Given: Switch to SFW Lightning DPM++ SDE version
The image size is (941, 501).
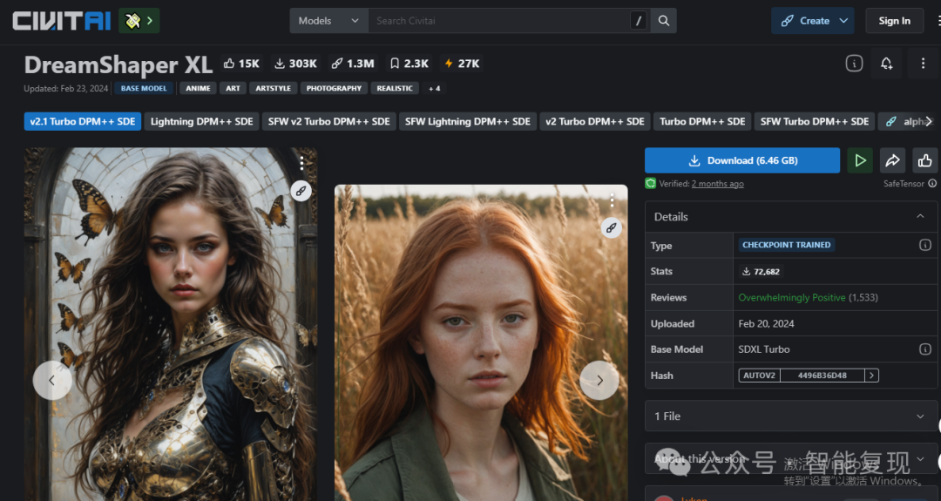Looking at the screenshot, I should pos(468,121).
